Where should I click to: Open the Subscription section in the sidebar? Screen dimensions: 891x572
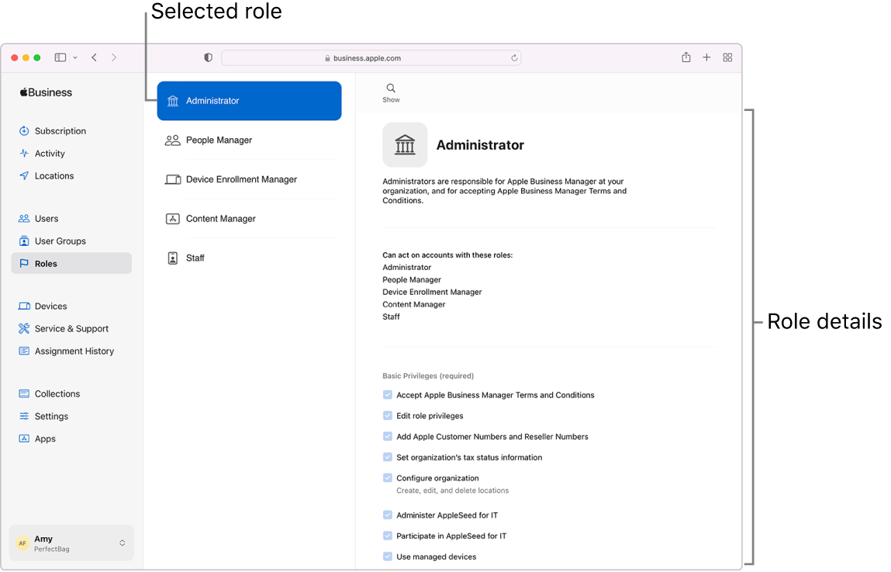[x=60, y=130]
